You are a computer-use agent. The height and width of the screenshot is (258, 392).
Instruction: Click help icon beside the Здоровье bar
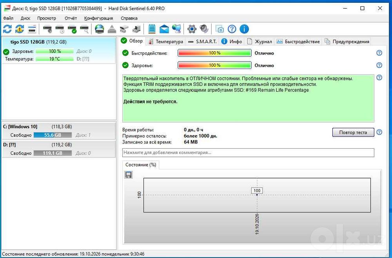tap(379, 65)
